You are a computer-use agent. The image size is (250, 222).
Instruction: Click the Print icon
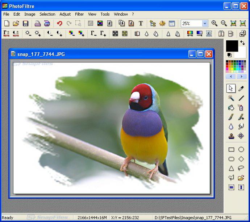click(x=38, y=24)
